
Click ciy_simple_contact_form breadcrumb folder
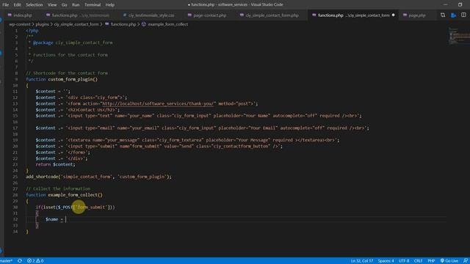(x=76, y=24)
